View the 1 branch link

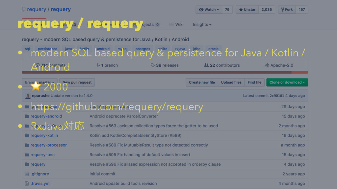107,65
